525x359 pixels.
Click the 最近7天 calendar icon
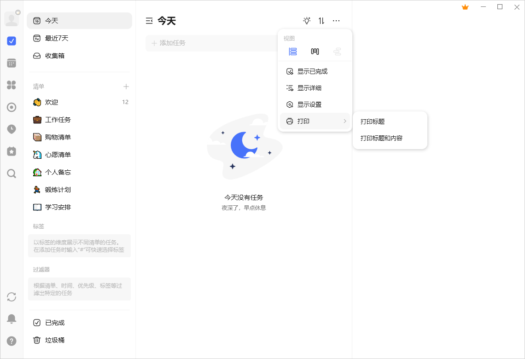pyautogui.click(x=37, y=39)
